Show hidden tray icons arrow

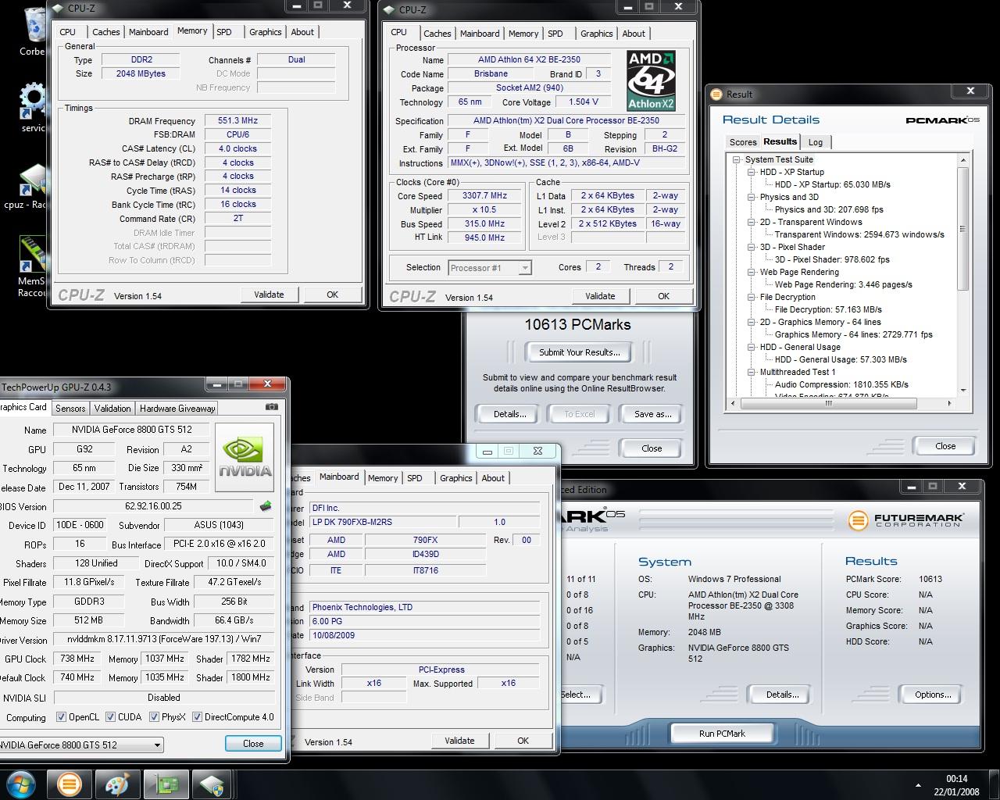tap(918, 785)
